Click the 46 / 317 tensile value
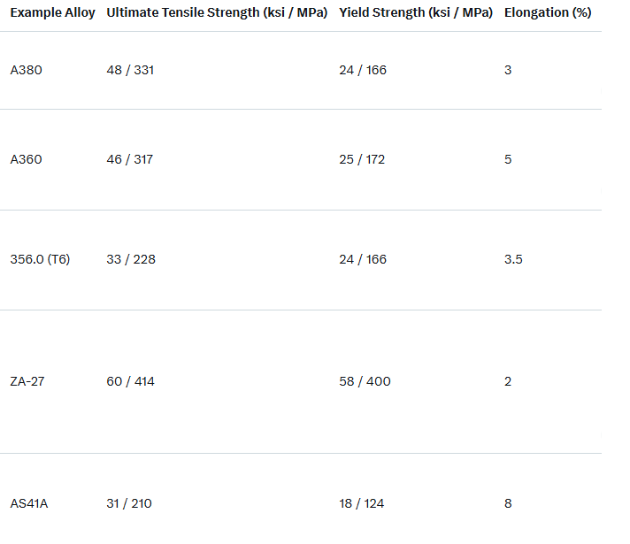The width and height of the screenshot is (630, 544). pyautogui.click(x=129, y=159)
